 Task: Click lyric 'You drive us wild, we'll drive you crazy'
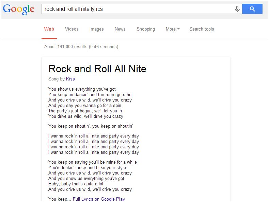pos(86,116)
